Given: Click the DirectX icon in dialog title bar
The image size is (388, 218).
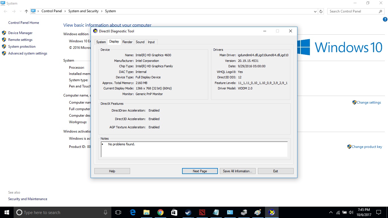Looking at the screenshot, I should 95,31.
